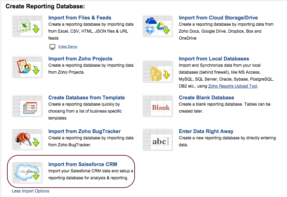Open the Video Demo link
This screenshot has height=197, width=287.
coord(67,47)
